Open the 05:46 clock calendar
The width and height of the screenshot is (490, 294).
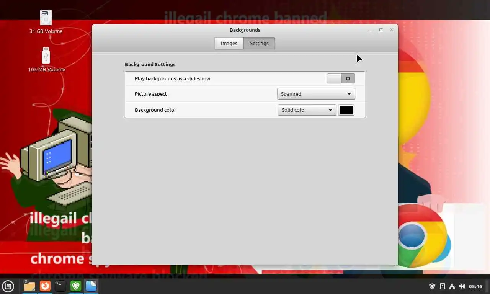[x=475, y=286]
